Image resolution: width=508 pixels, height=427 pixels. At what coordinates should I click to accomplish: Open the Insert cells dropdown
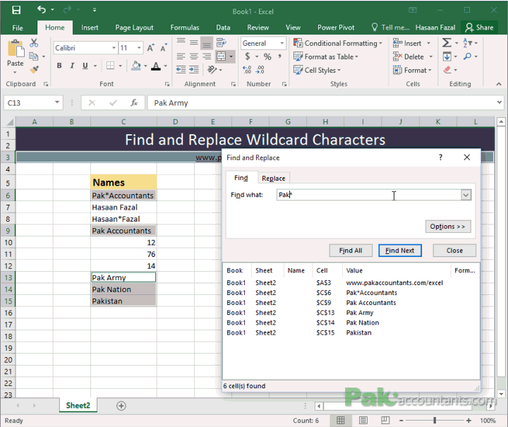point(429,43)
